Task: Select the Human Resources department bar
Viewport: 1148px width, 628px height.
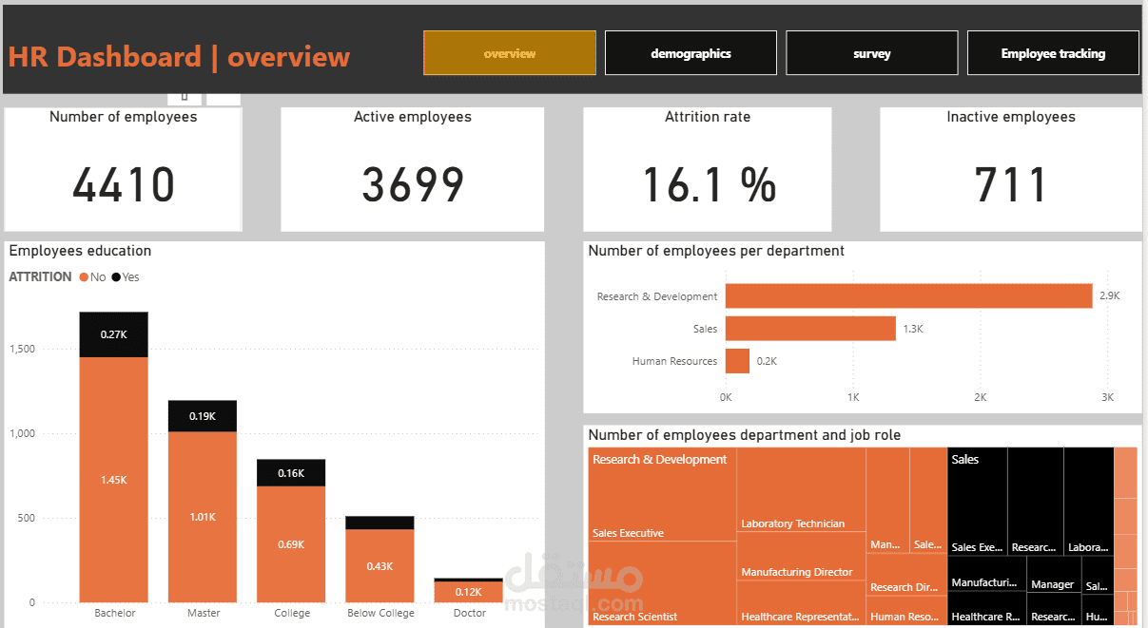Action: point(737,360)
